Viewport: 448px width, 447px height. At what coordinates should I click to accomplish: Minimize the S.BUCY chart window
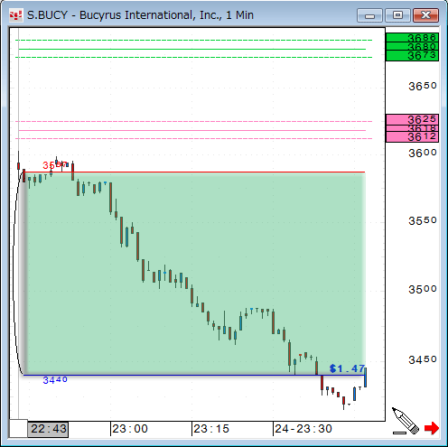[x=369, y=15]
